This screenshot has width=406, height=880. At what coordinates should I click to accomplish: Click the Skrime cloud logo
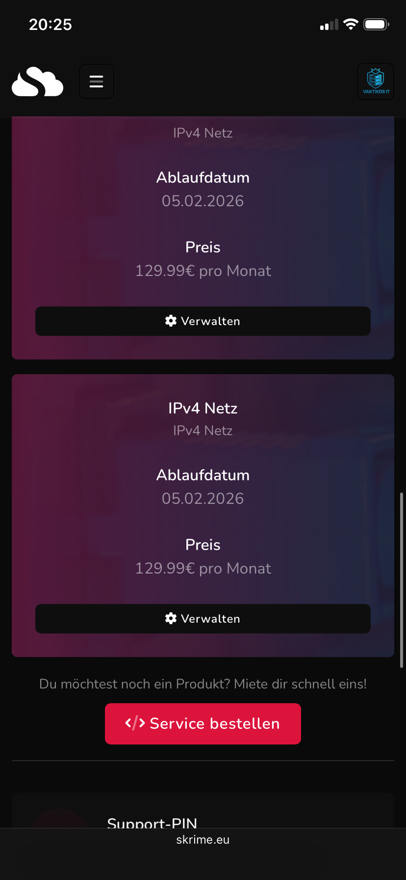click(38, 82)
